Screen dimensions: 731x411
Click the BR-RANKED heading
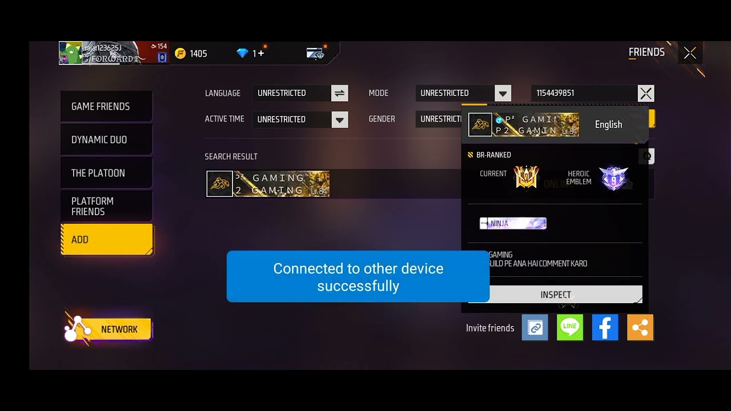coord(493,155)
